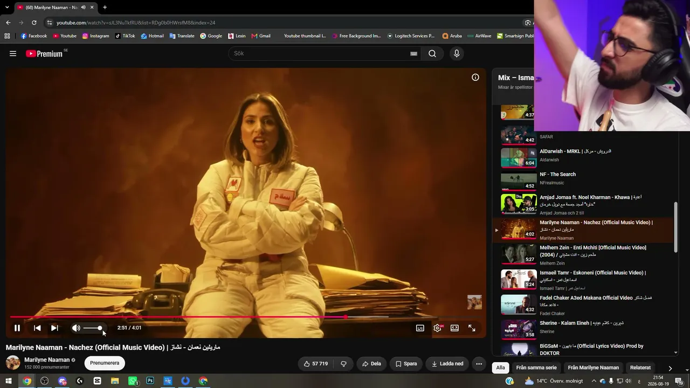Open the Facebook bookmark
Image resolution: width=690 pixels, height=388 pixels.
point(34,36)
